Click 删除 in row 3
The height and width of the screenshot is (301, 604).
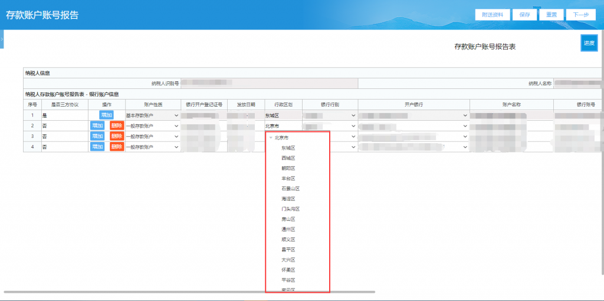[x=117, y=136]
